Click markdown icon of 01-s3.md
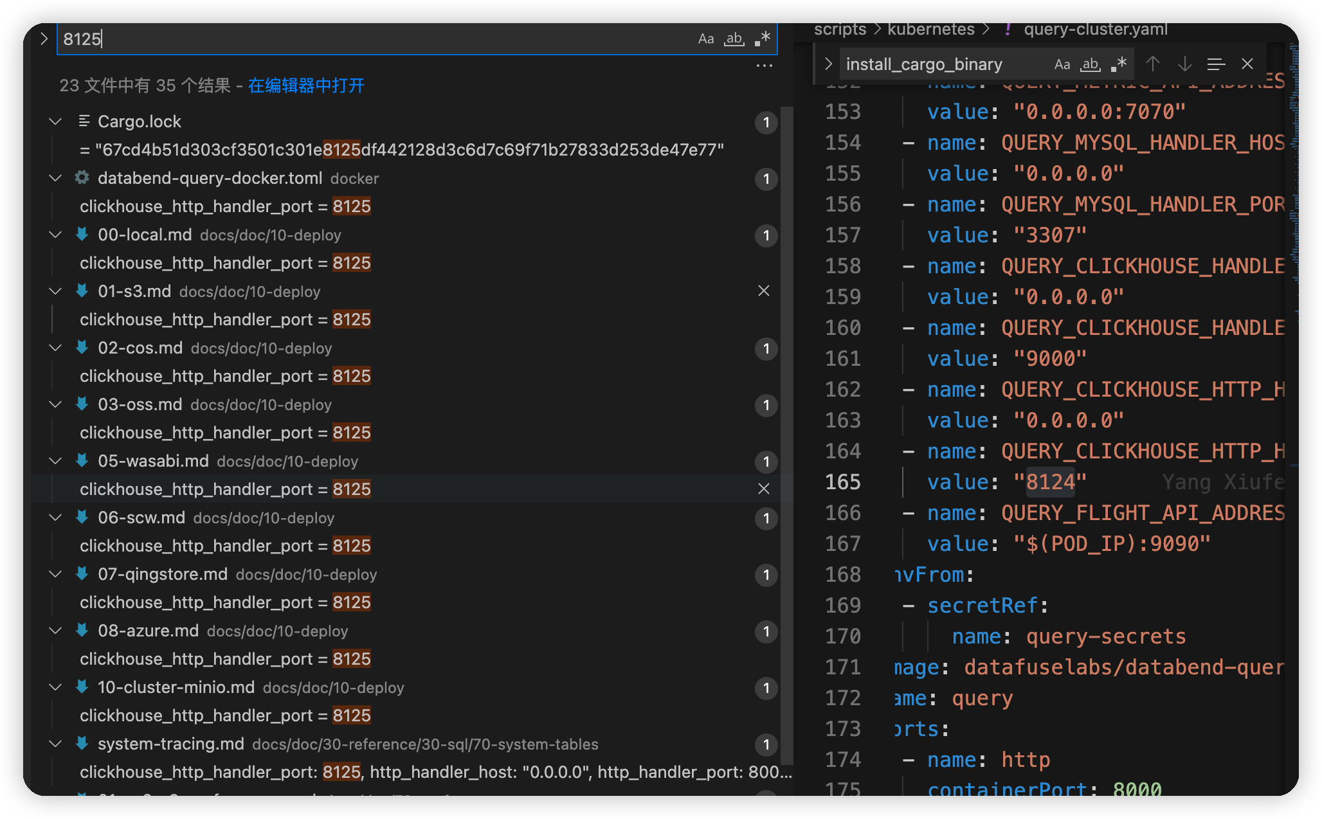The height and width of the screenshot is (819, 1322). 82,291
